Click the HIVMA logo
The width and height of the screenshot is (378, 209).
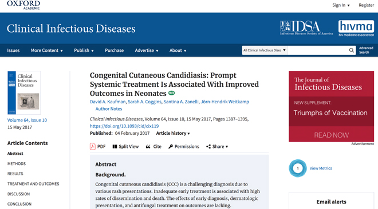(x=356, y=28)
